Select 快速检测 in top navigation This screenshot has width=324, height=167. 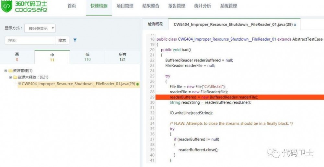(99, 6)
